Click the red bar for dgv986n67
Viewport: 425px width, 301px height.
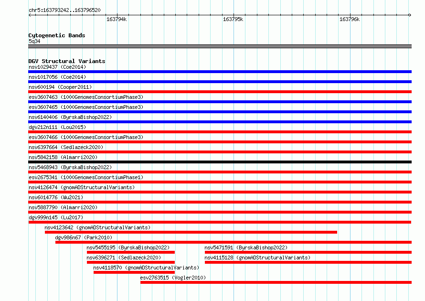coord(234,242)
